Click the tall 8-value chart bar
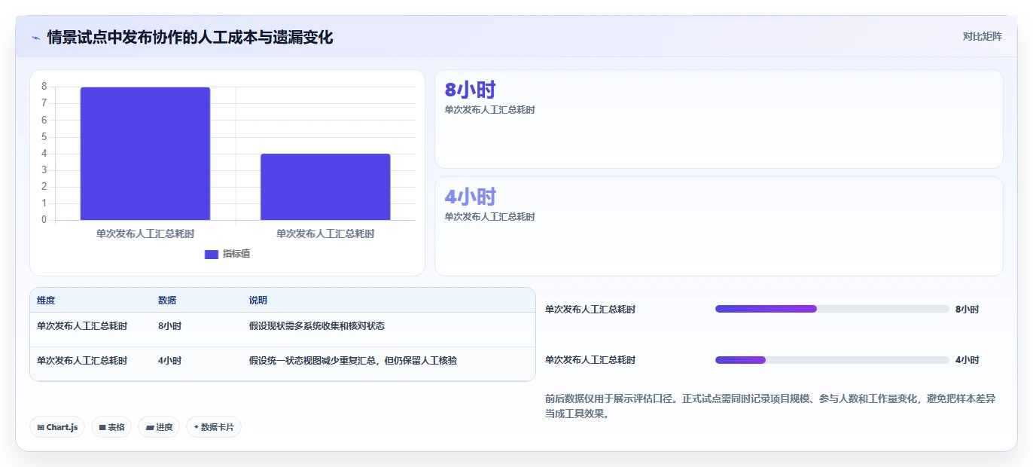 [145, 154]
